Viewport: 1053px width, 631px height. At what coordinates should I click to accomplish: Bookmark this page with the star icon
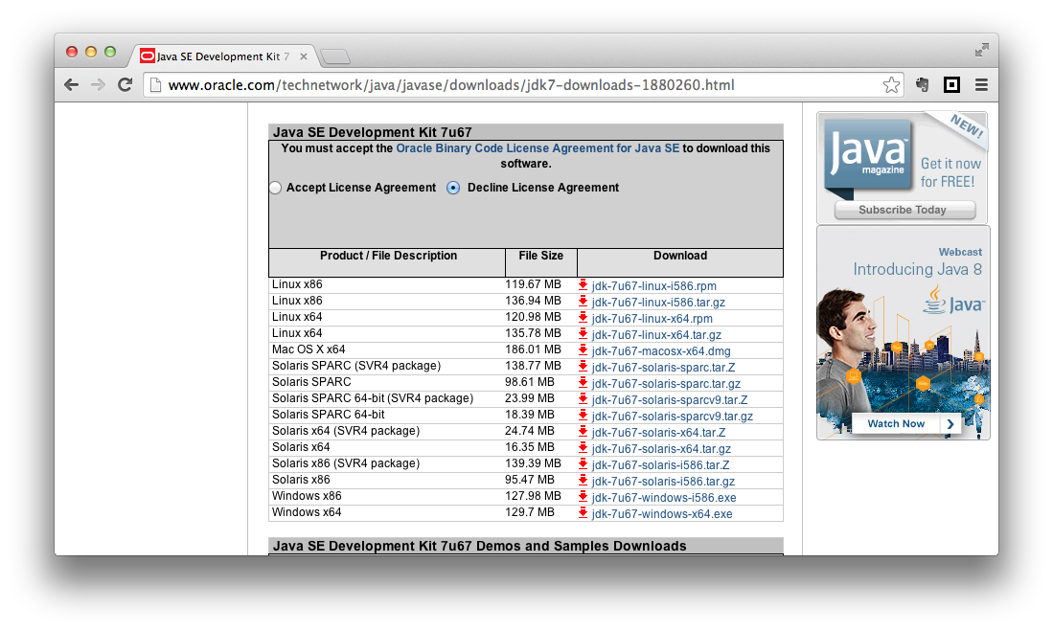tap(891, 85)
